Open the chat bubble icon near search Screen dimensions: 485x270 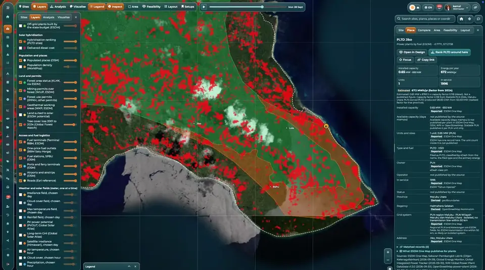pos(478,19)
